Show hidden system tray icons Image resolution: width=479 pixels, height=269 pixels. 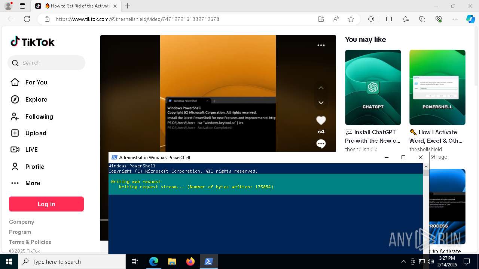click(403, 262)
